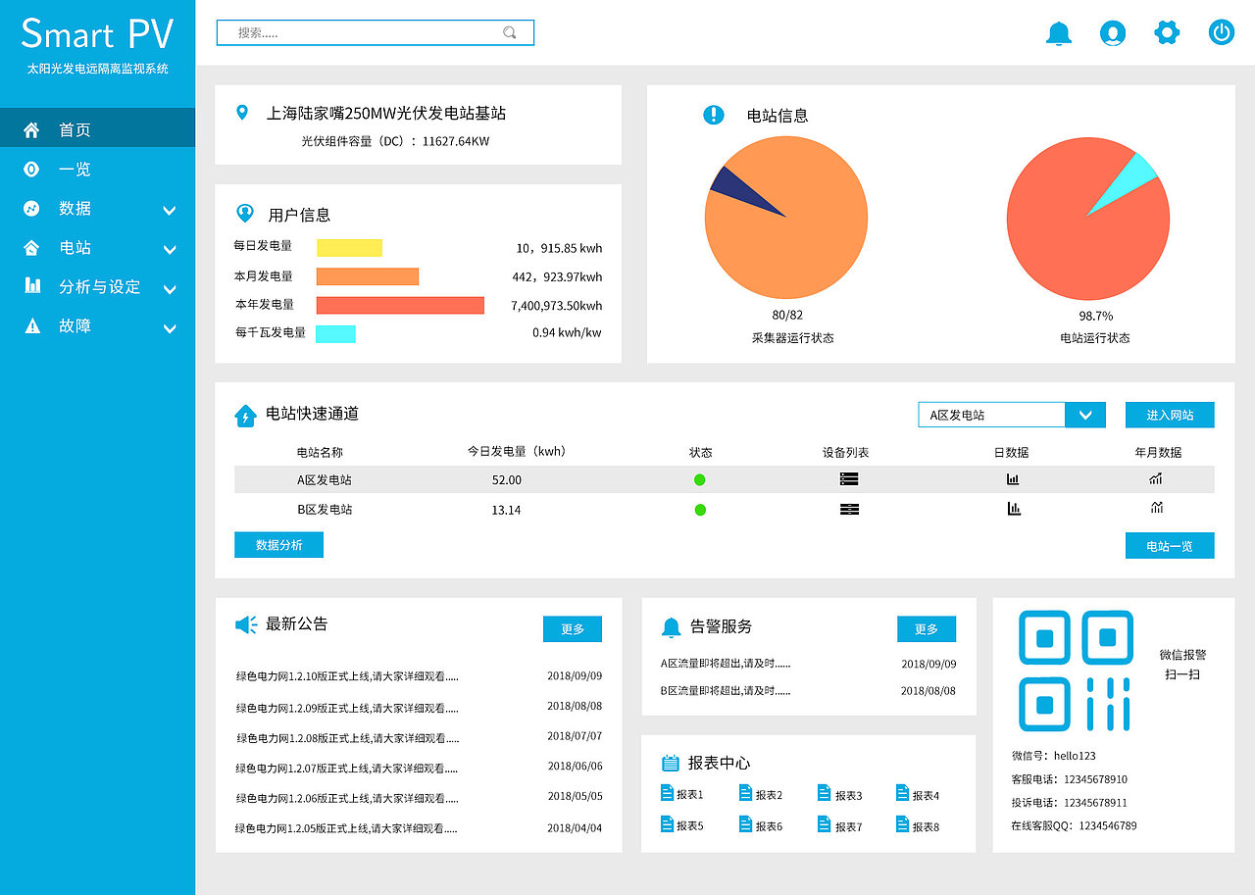Click the 报表中心 calendar icon
1255x895 pixels.
click(671, 763)
